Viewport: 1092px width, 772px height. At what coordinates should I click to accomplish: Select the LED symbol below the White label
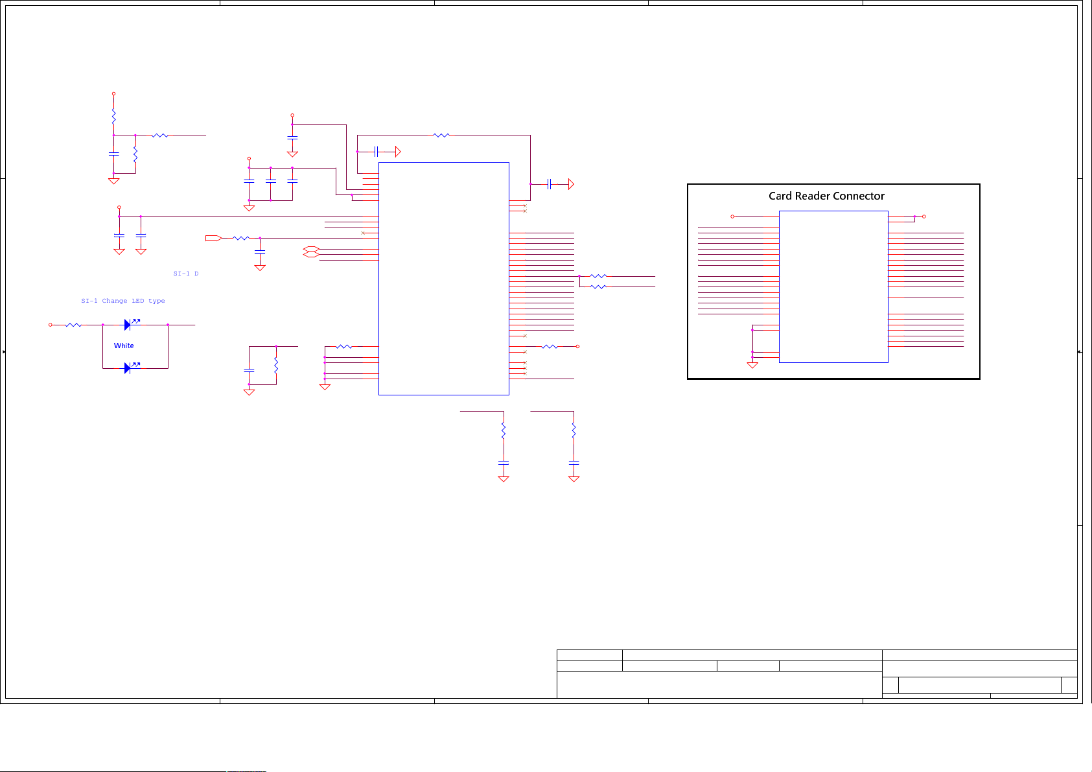[132, 368]
